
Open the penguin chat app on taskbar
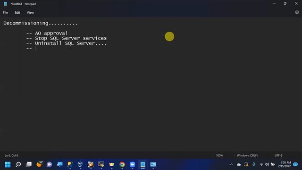pos(91,164)
